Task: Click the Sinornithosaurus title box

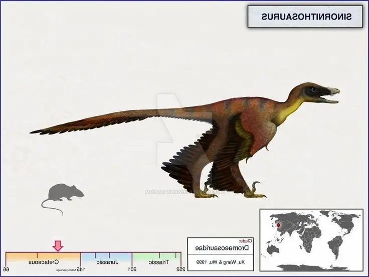Action: click(x=305, y=17)
